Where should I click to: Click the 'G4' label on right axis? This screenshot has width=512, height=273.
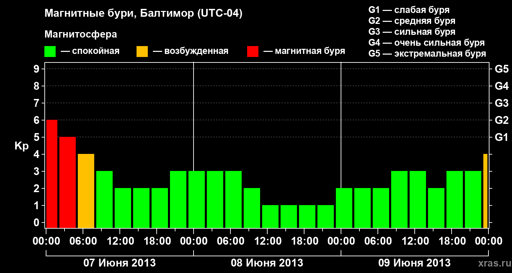click(x=501, y=86)
